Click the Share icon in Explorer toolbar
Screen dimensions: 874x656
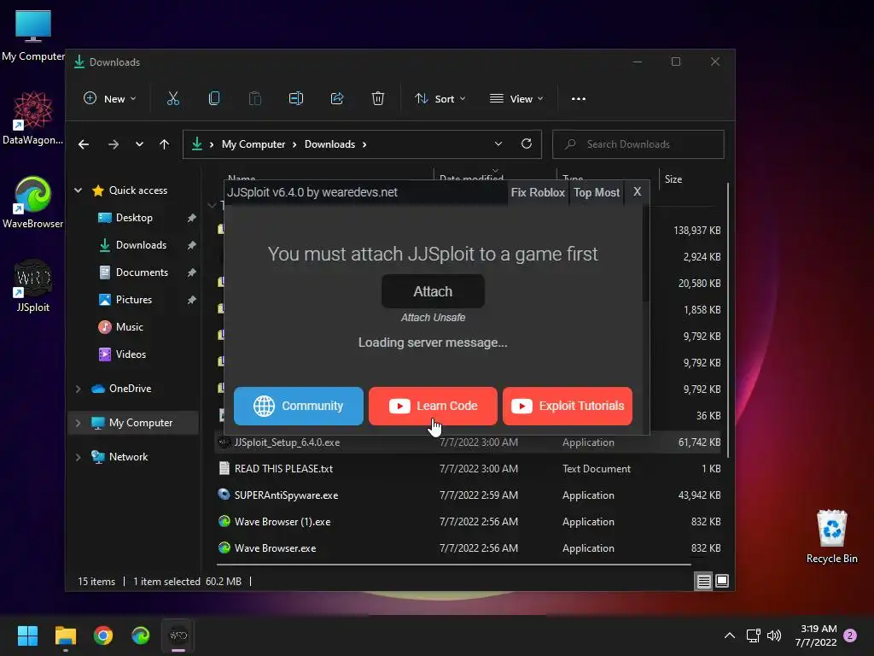336,99
